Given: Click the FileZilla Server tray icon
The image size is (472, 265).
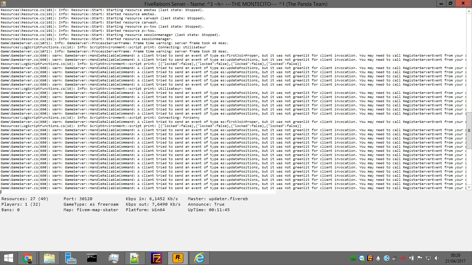Looking at the screenshot, I should coord(370,258).
